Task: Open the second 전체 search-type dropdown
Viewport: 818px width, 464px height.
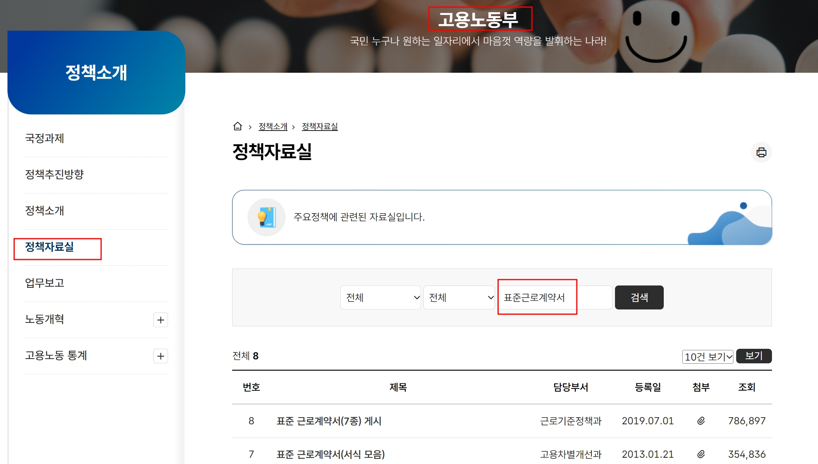Action: coord(459,298)
